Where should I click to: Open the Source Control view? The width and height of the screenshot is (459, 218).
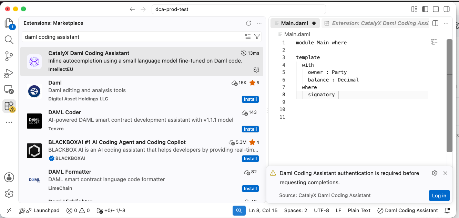tap(9, 56)
